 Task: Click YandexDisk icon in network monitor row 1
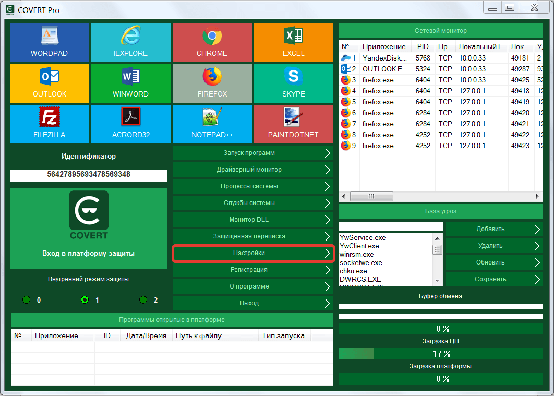click(x=345, y=58)
